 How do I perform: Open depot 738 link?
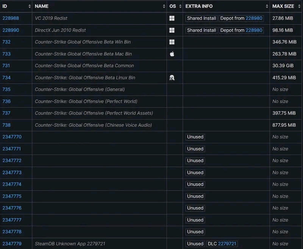coord(6,125)
